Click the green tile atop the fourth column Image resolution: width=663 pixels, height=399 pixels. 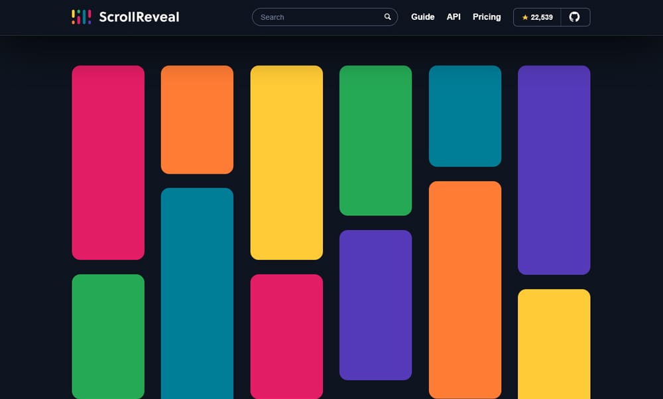coord(375,140)
